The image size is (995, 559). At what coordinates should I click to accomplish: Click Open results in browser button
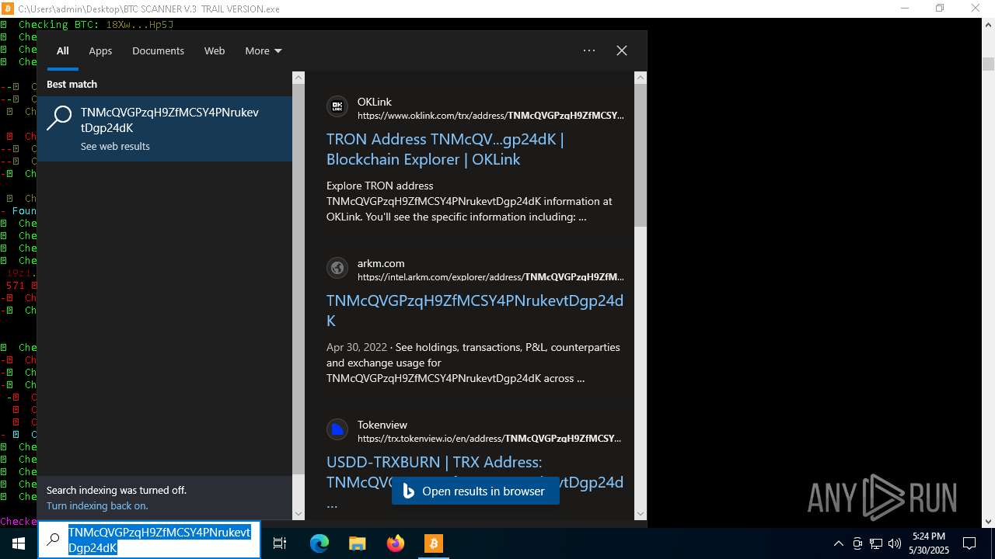(x=476, y=491)
